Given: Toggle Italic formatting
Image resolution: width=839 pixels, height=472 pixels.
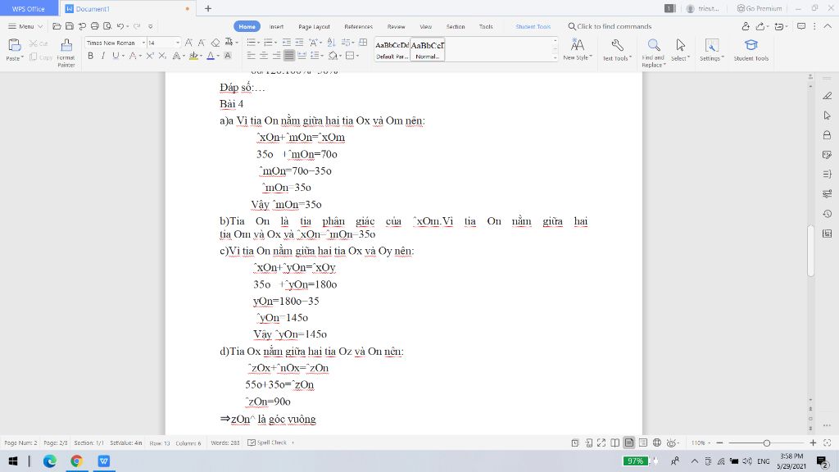Looking at the screenshot, I should [102, 56].
